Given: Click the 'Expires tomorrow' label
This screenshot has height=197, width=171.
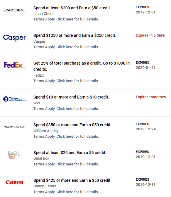Looking at the screenshot, I should (151, 97).
